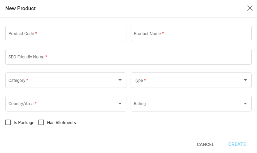Click the 'Product Code' placeholder label

21,34
